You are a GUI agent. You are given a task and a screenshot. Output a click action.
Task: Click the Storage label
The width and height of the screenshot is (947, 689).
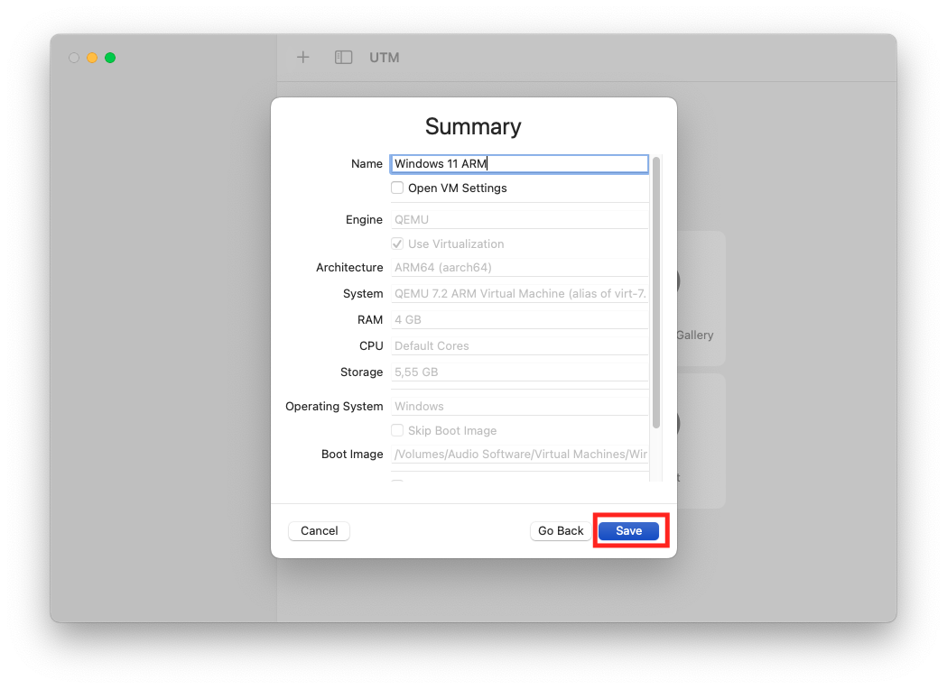[x=361, y=372]
